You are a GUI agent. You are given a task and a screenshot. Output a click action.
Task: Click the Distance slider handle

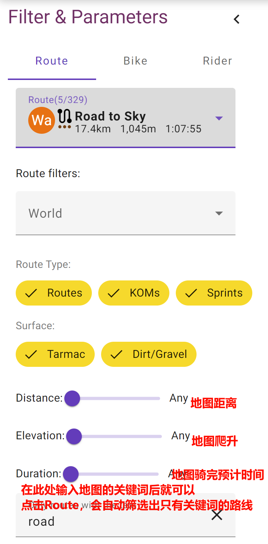(72, 398)
